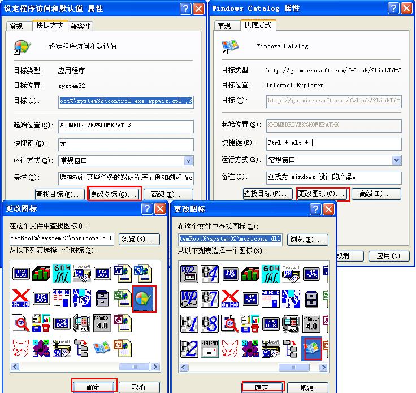Image resolution: width=416 pixels, height=393 pixels.
Task: Pick the highlighted Windows Catalog book icon in right dialog
Action: click(x=312, y=349)
